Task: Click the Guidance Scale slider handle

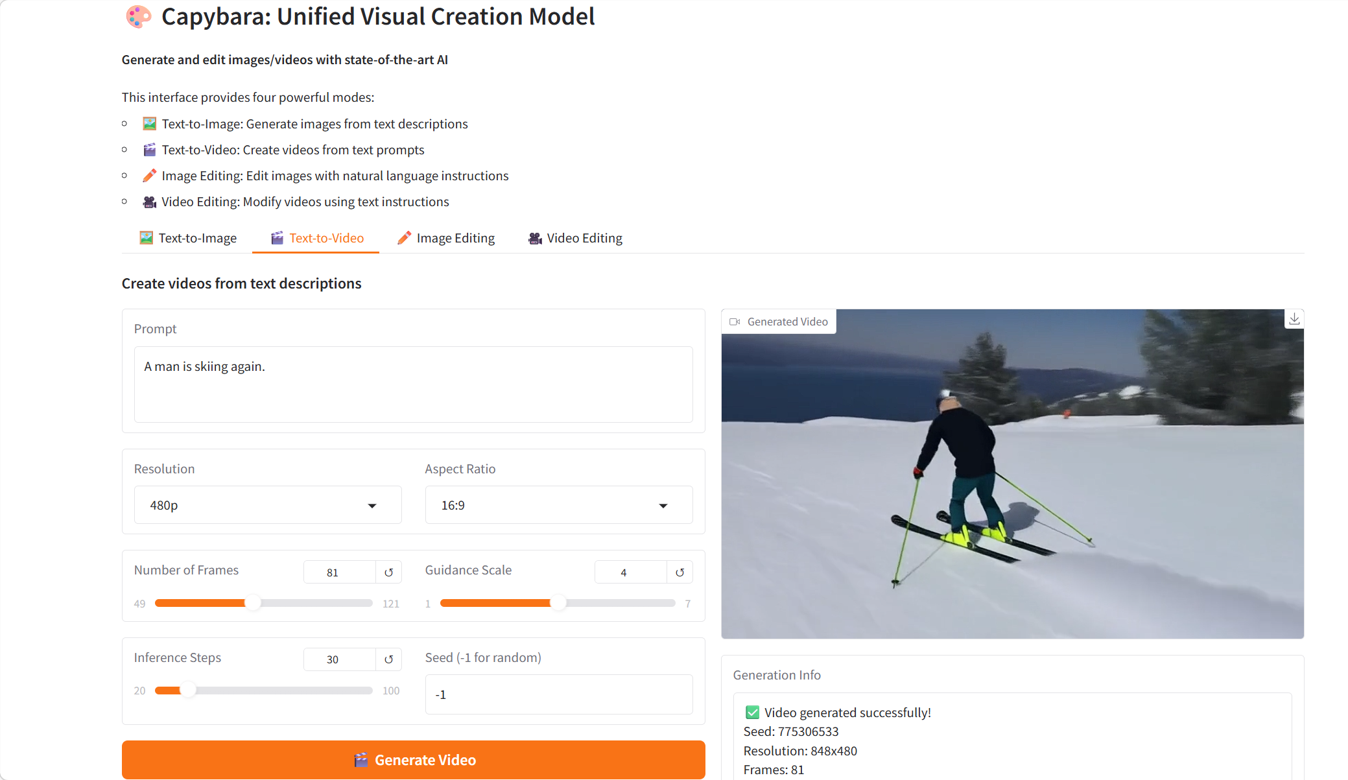Action: [558, 603]
